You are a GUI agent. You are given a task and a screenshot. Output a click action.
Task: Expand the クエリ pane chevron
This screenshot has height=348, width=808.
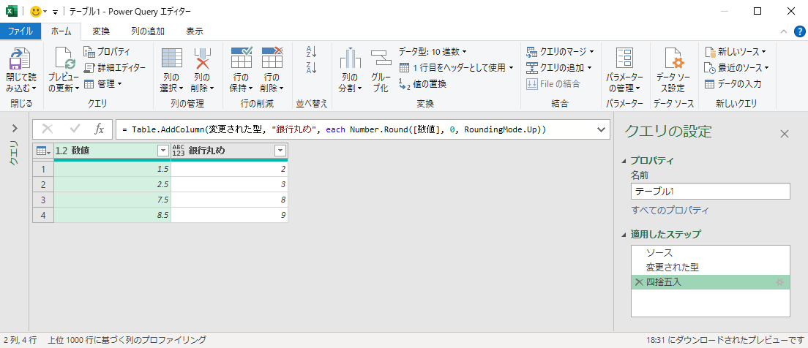(x=15, y=128)
